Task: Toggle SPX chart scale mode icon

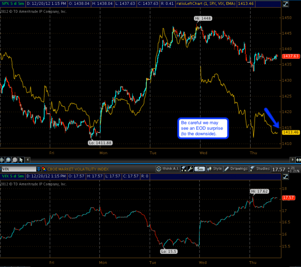Action: pyautogui.click(x=285, y=4)
